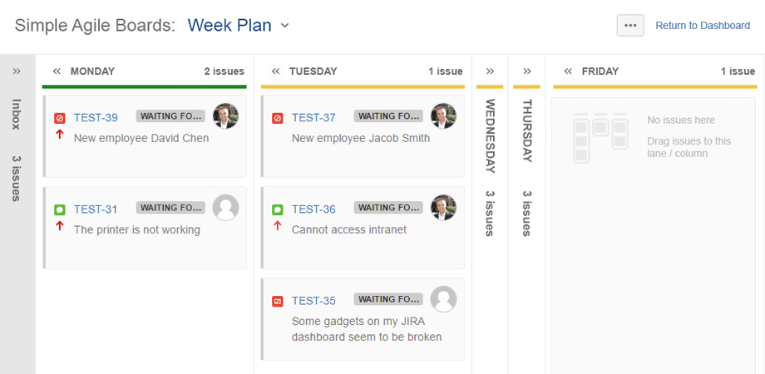Click Waiting For status badge on TEST-31

point(170,208)
